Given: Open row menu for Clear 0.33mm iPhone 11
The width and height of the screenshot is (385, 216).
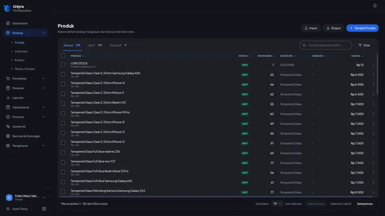Looking at the screenshot, I should (373, 94).
